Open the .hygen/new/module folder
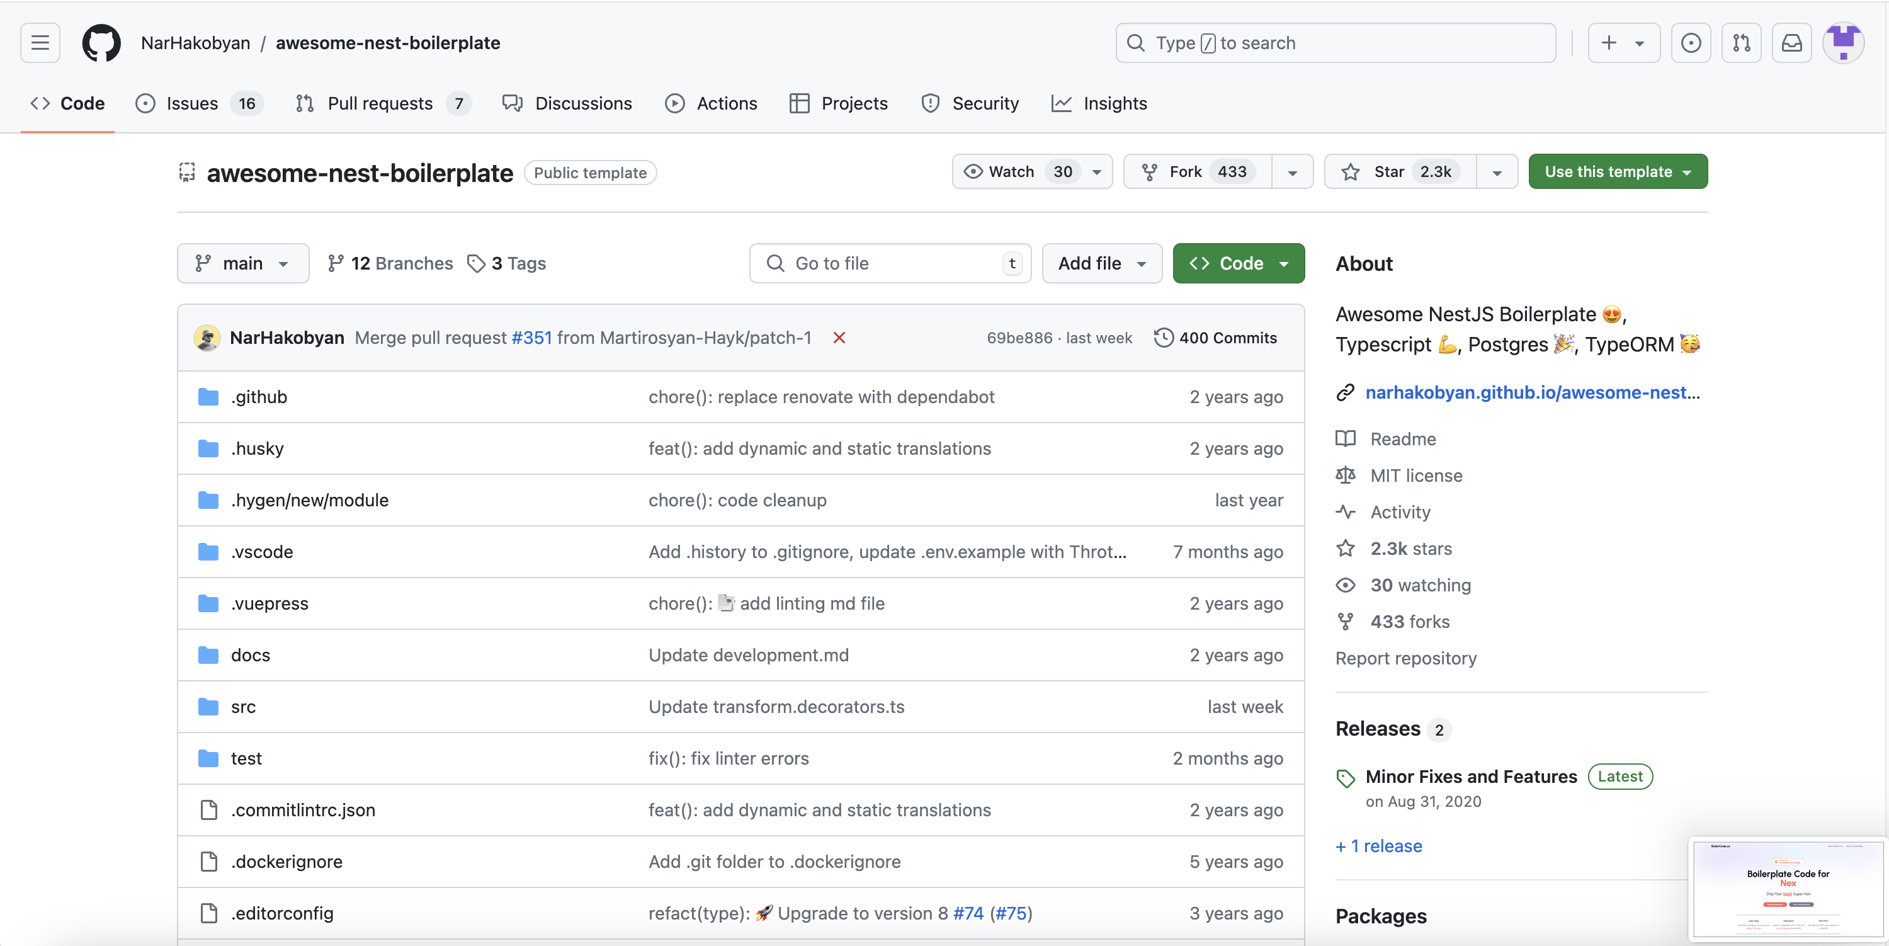This screenshot has height=946, width=1889. [309, 500]
